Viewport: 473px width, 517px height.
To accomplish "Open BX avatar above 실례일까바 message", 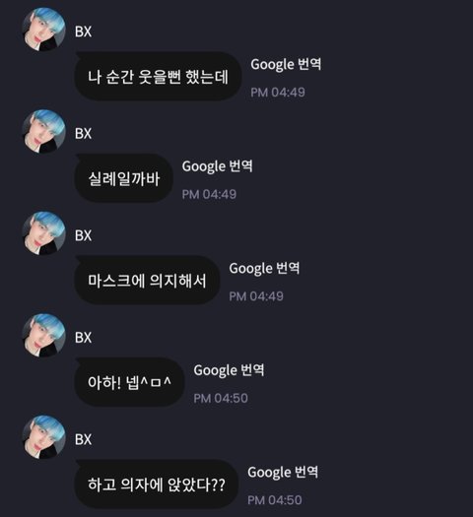I will [43, 131].
